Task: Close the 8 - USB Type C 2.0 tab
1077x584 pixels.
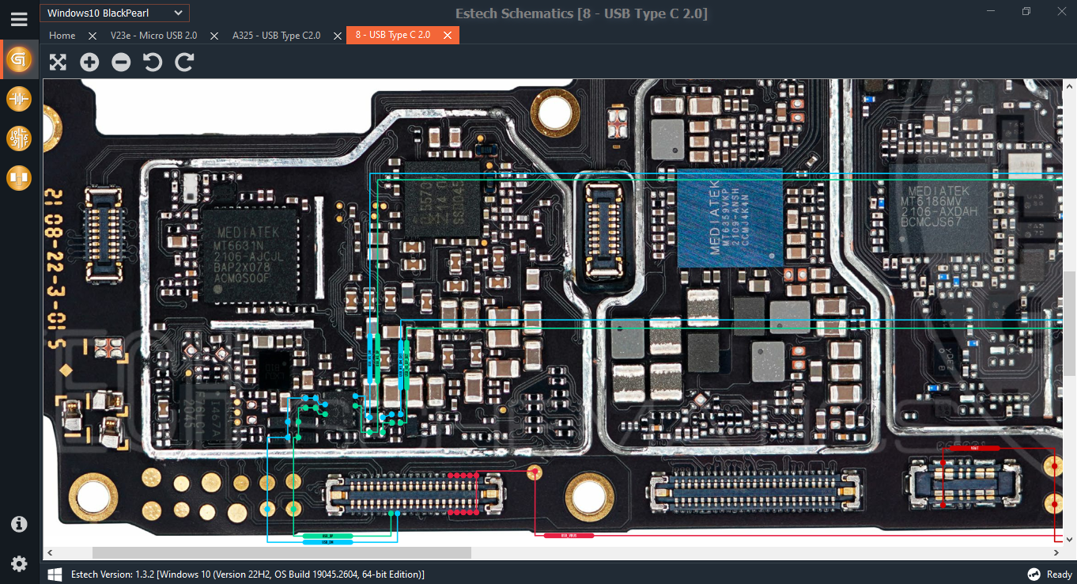Action: pos(448,35)
